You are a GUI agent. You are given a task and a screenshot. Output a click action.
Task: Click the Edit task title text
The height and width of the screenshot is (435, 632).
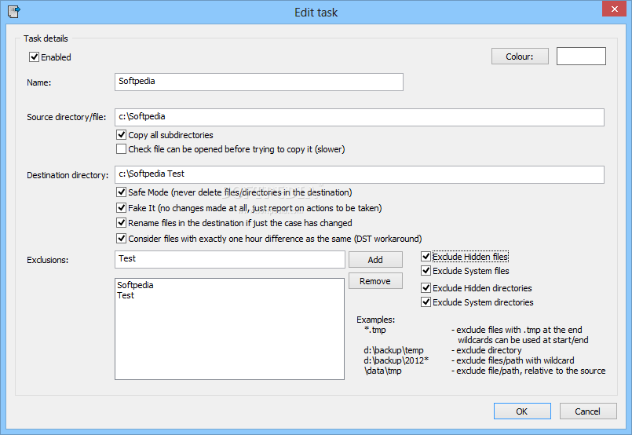pyautogui.click(x=316, y=13)
